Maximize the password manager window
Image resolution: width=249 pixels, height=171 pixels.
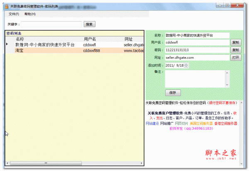pos(227,5)
